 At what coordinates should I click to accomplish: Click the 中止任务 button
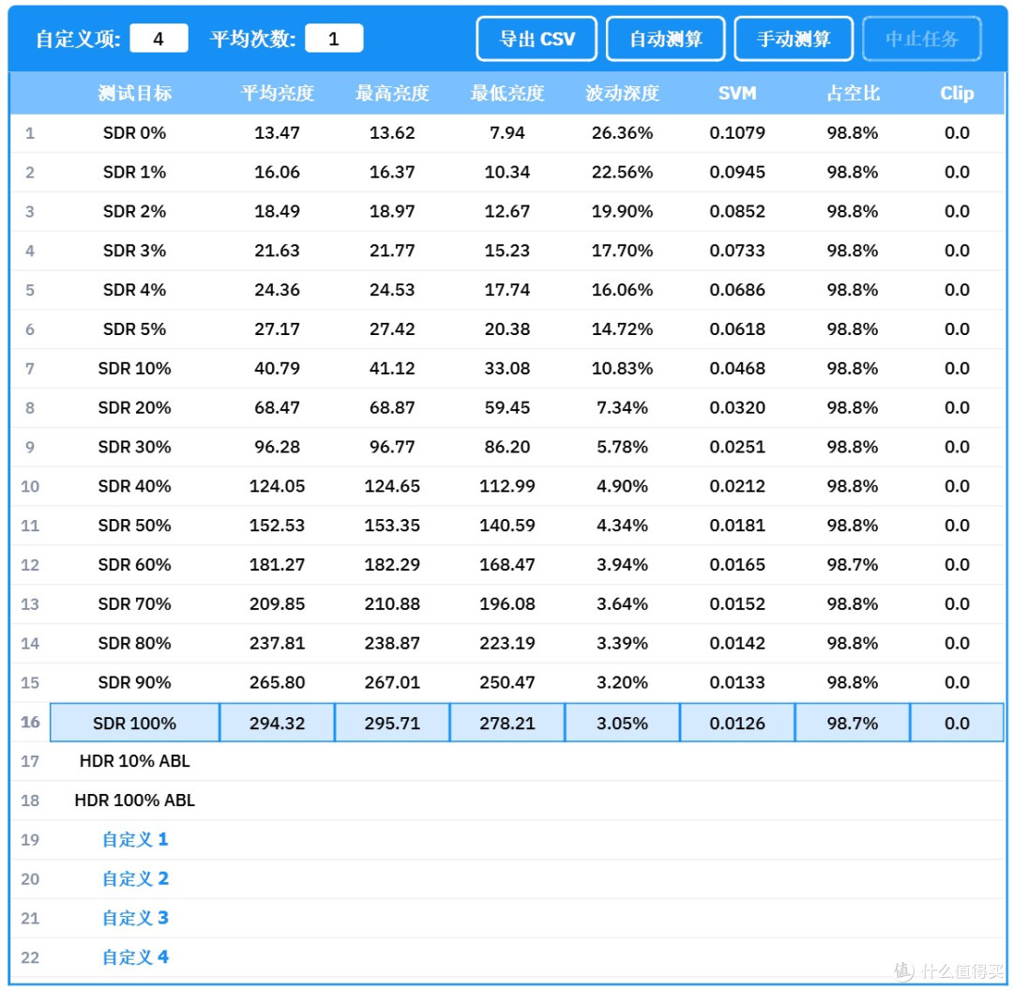(922, 38)
